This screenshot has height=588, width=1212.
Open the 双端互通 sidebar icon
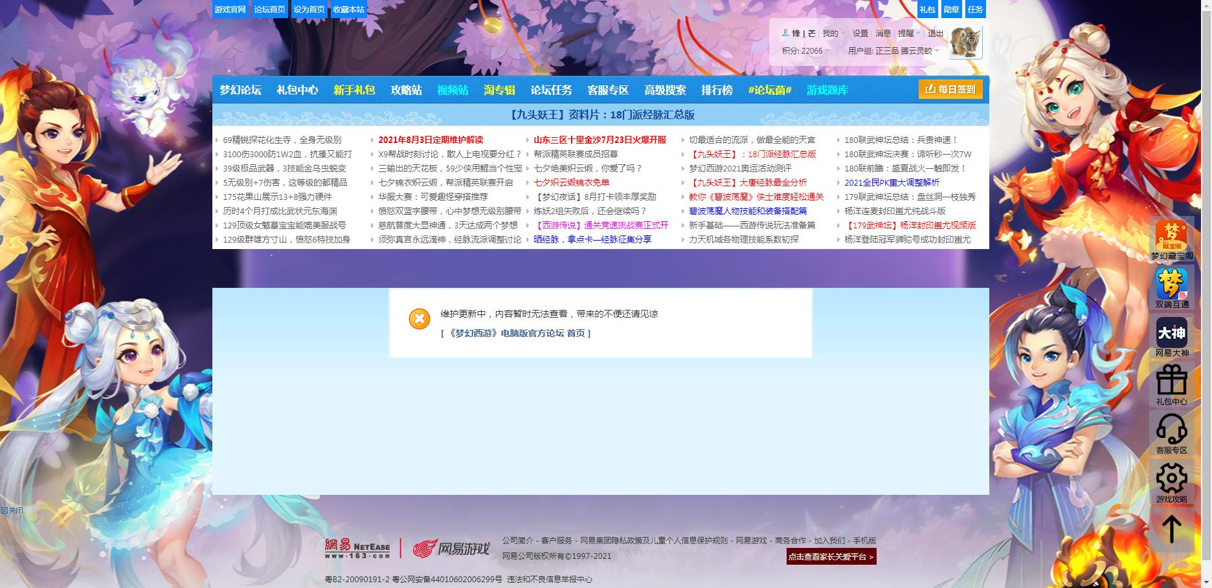[x=1171, y=289]
